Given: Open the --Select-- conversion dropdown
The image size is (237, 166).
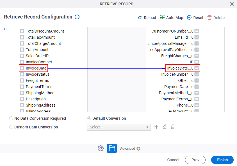Looking at the screenshot, I should point(119,127).
